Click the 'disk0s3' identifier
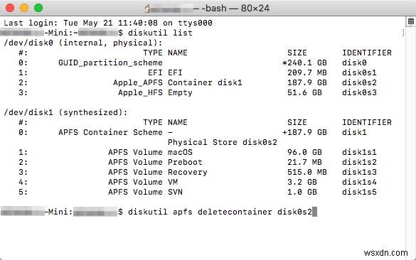The image size is (416, 260). [359, 92]
